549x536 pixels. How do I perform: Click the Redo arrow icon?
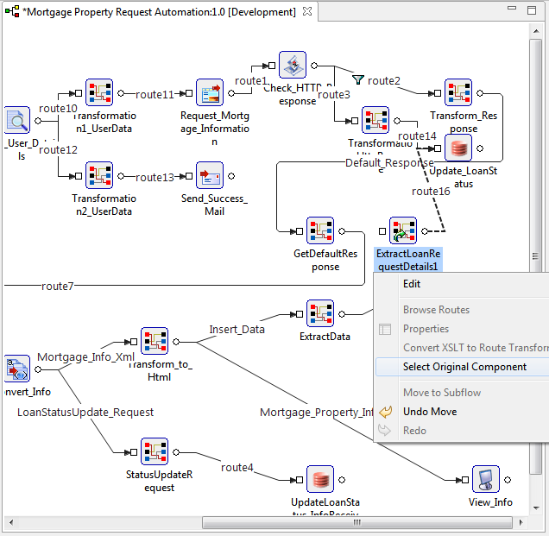(x=384, y=431)
